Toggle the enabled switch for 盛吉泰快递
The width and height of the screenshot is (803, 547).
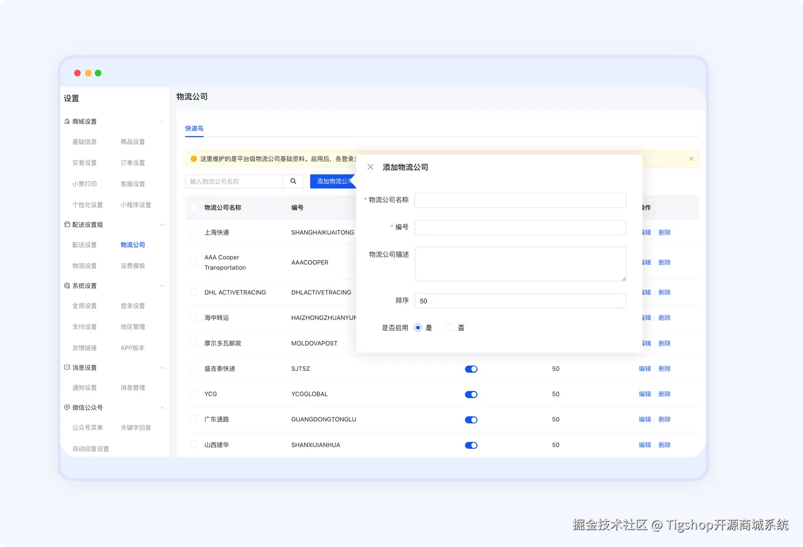[x=471, y=369]
